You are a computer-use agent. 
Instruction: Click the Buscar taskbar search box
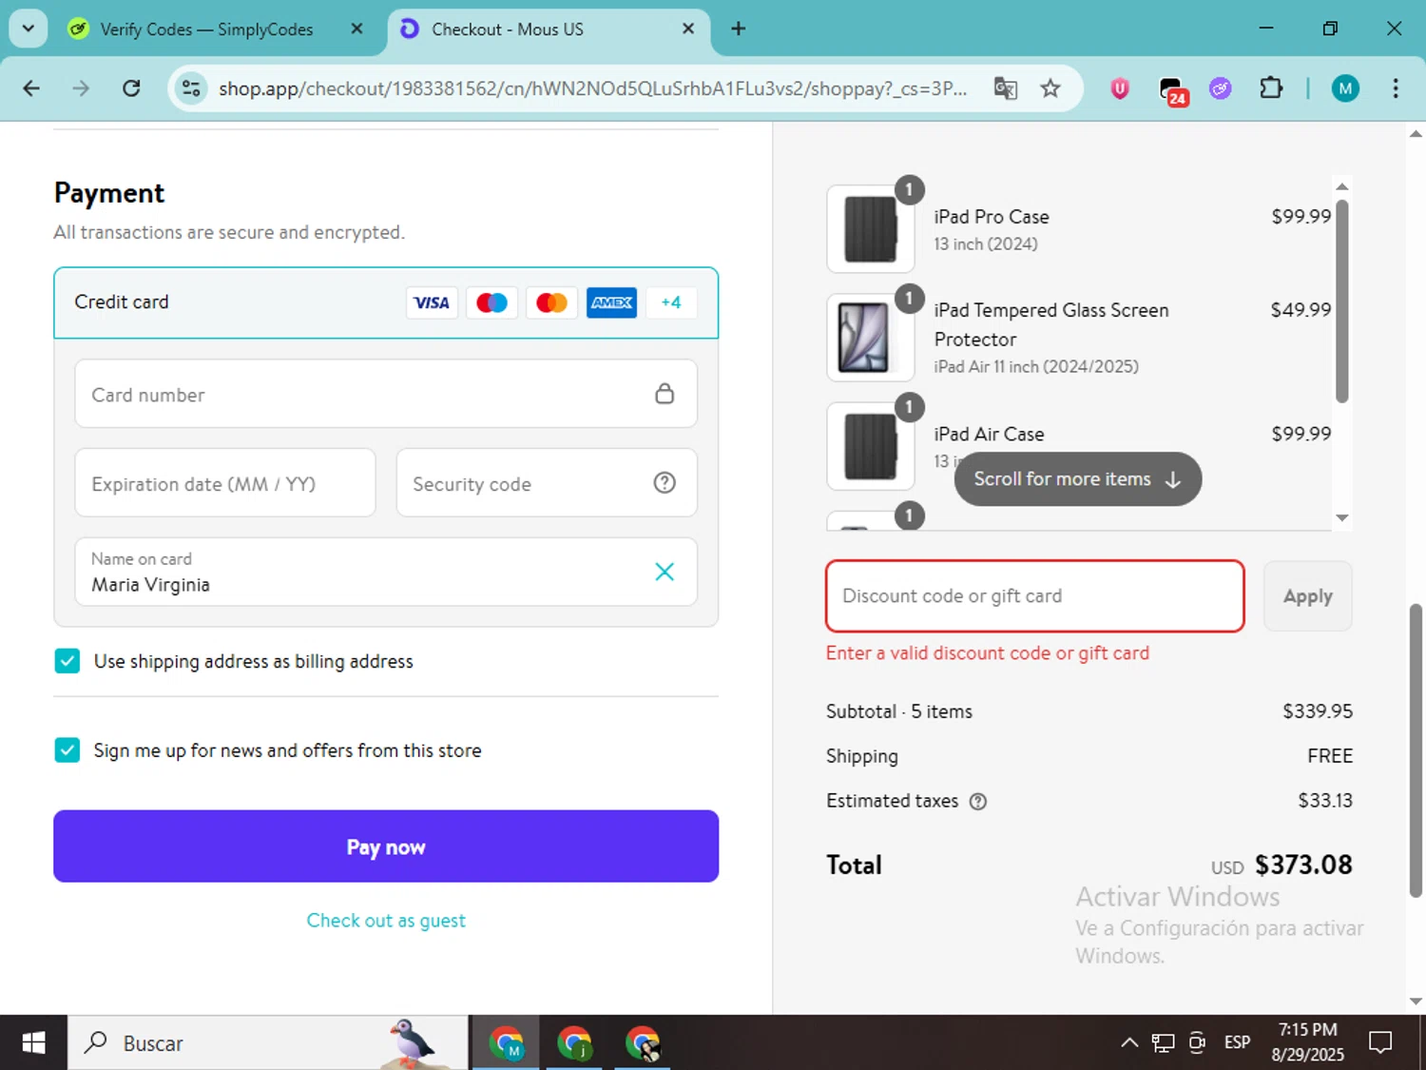point(268,1043)
